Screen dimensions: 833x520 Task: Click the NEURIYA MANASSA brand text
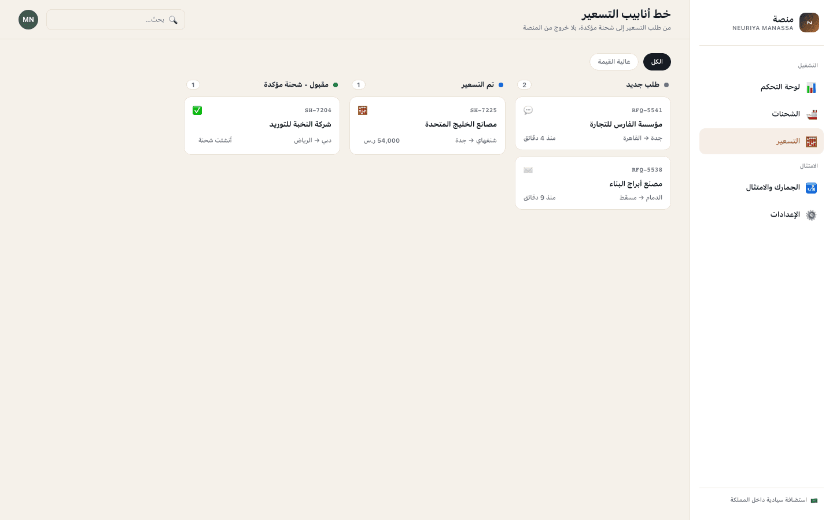pos(763,28)
